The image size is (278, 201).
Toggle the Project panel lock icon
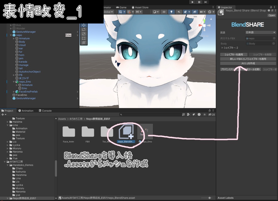pos(210,111)
